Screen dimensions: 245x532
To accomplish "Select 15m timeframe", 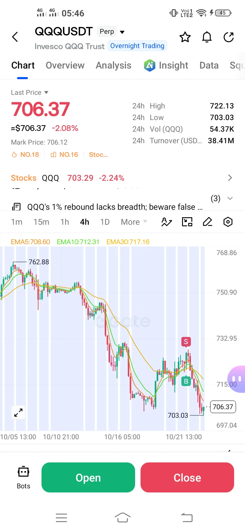I will pos(41,222).
